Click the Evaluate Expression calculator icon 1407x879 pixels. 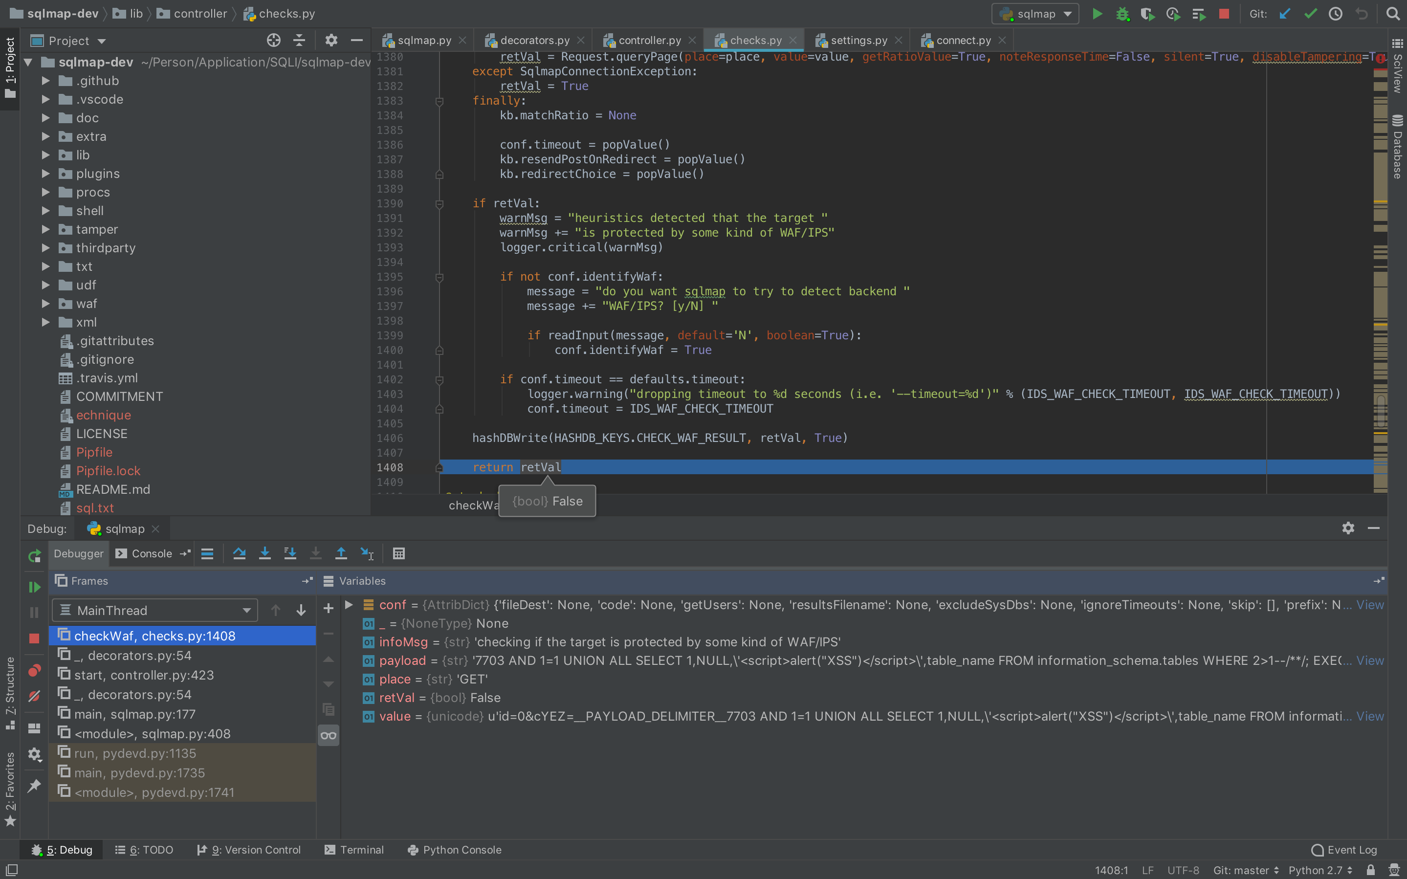[x=398, y=553]
